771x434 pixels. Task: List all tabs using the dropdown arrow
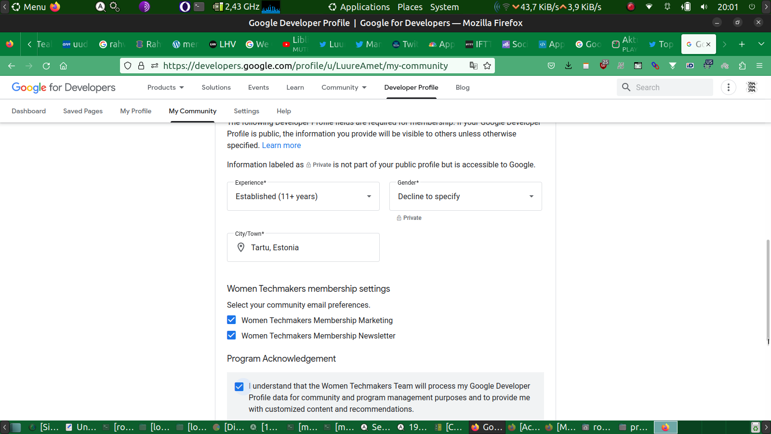coord(761,44)
